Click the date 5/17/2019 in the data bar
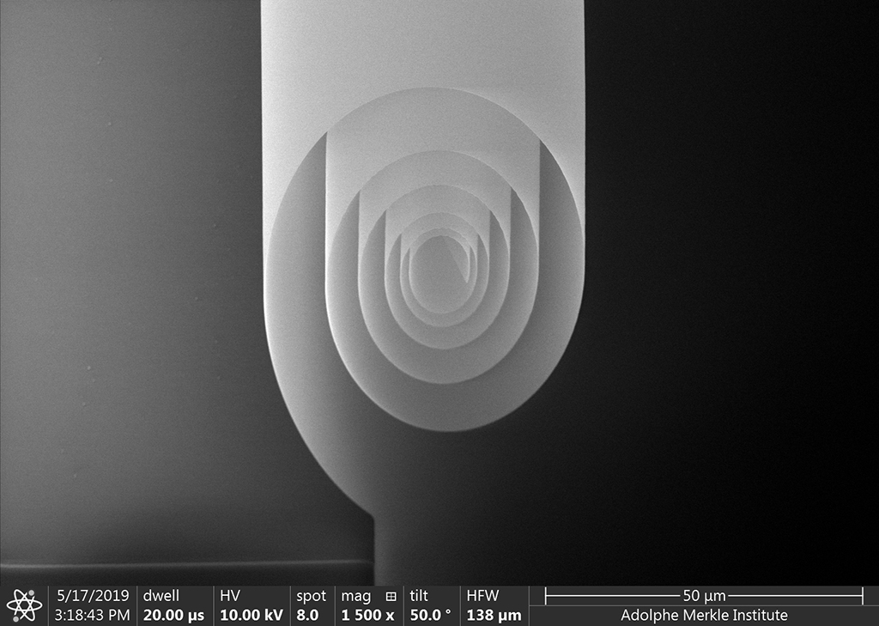This screenshot has width=879, height=626. 92,595
